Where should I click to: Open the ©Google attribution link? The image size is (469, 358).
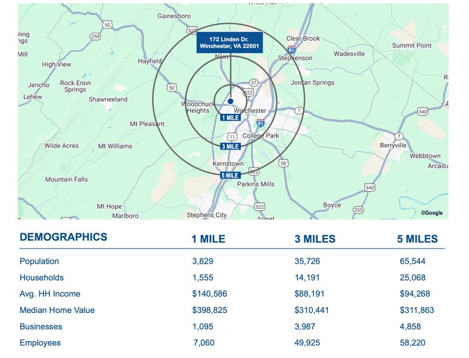coord(431,213)
